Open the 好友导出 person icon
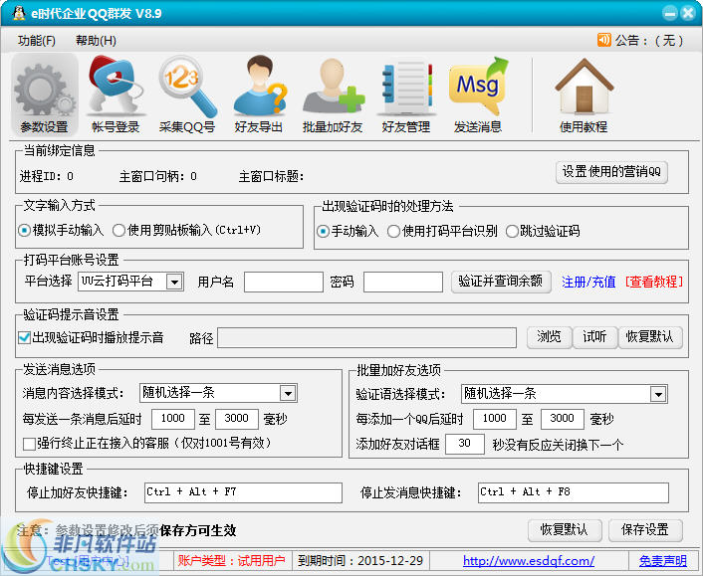 [x=259, y=95]
